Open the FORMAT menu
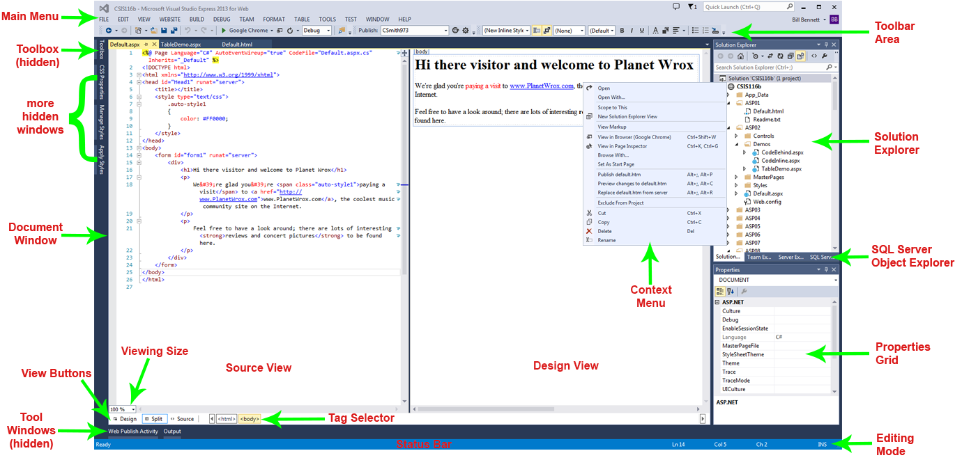 coord(274,19)
